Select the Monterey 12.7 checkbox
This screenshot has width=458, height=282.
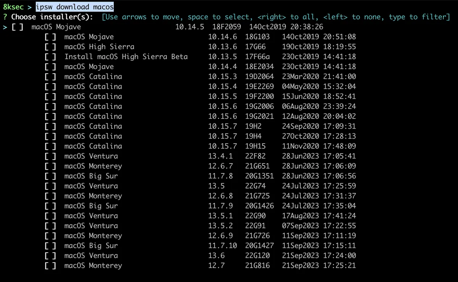[x=51, y=266]
